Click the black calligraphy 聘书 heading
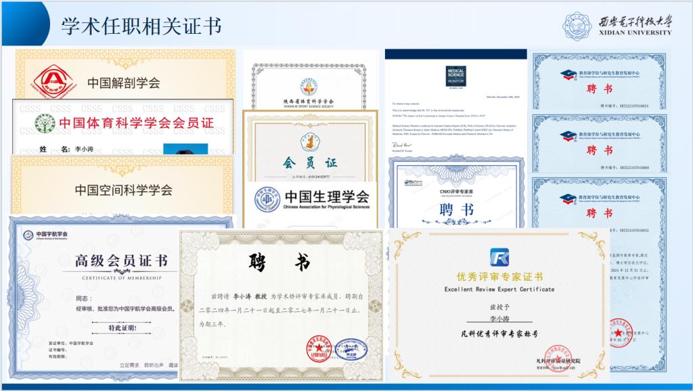This screenshot has width=693, height=391. tap(280, 263)
